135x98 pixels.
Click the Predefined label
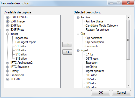[x=17, y=75]
